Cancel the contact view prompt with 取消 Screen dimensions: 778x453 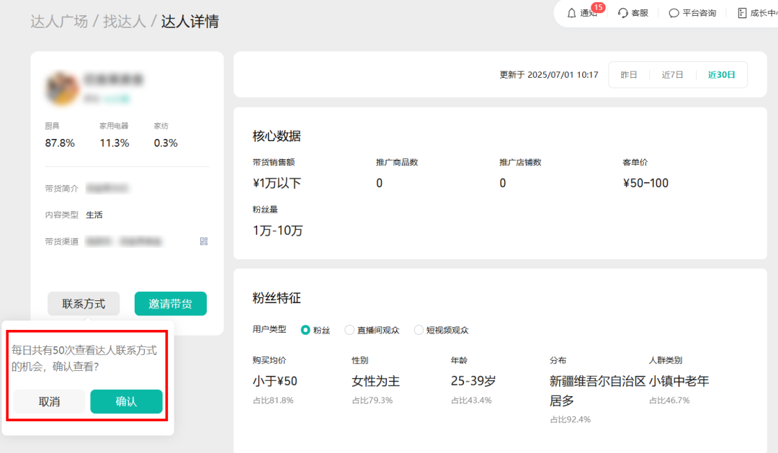coord(49,402)
